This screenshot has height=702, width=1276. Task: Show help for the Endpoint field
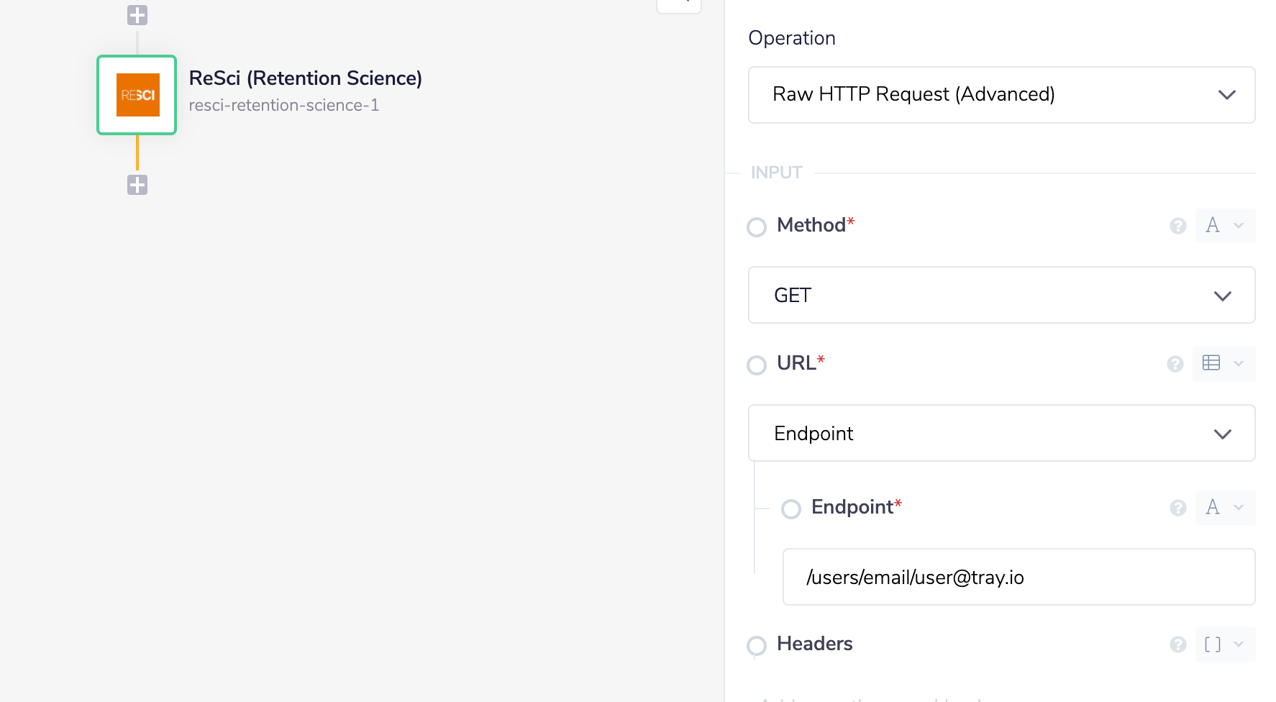[x=1177, y=508]
